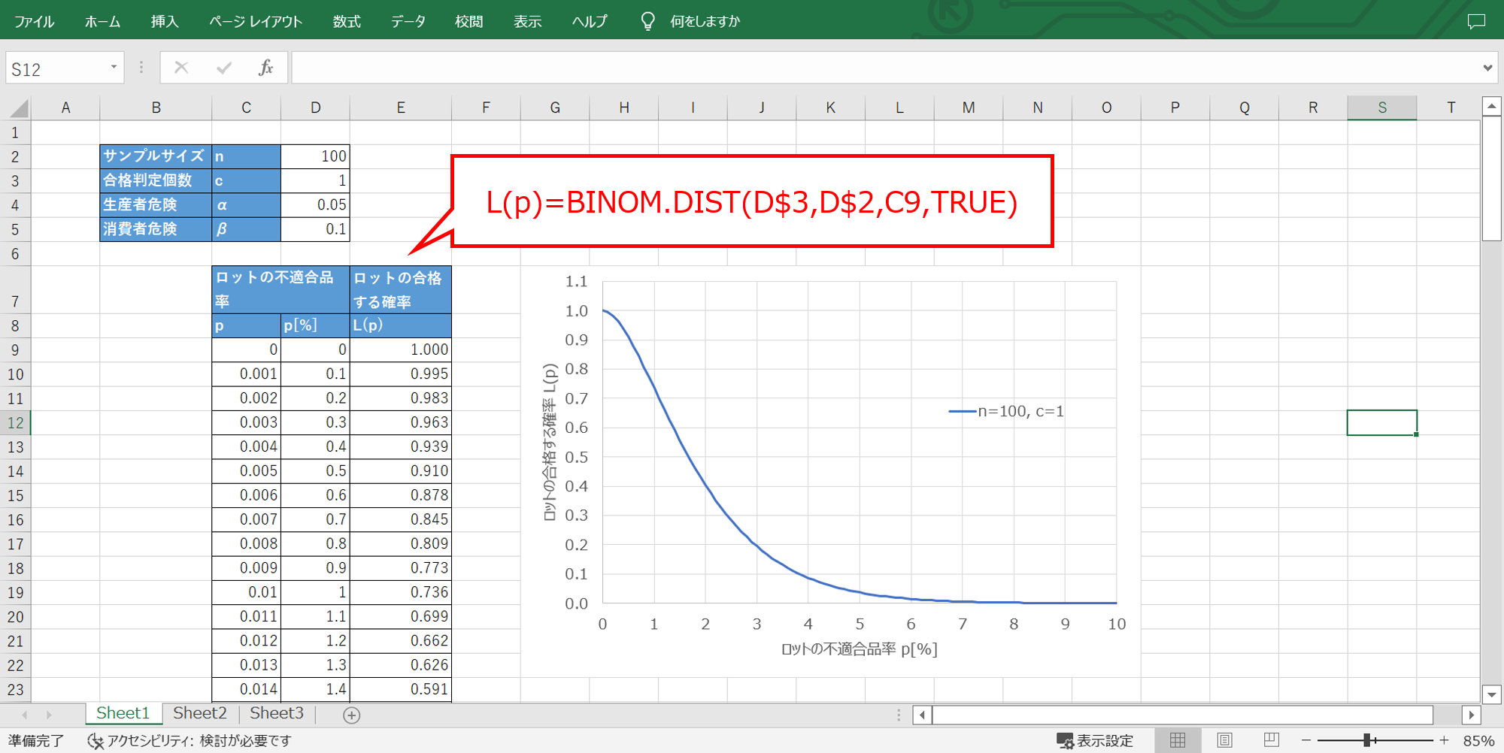Click the zoom slider handle

[1367, 740]
